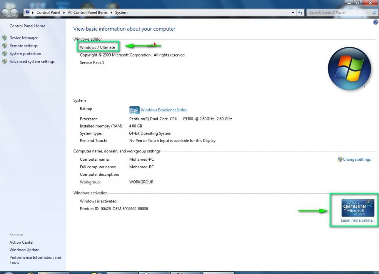Click the Computer name value 'Mohamed-PC'
The width and height of the screenshot is (379, 274).
click(141, 160)
